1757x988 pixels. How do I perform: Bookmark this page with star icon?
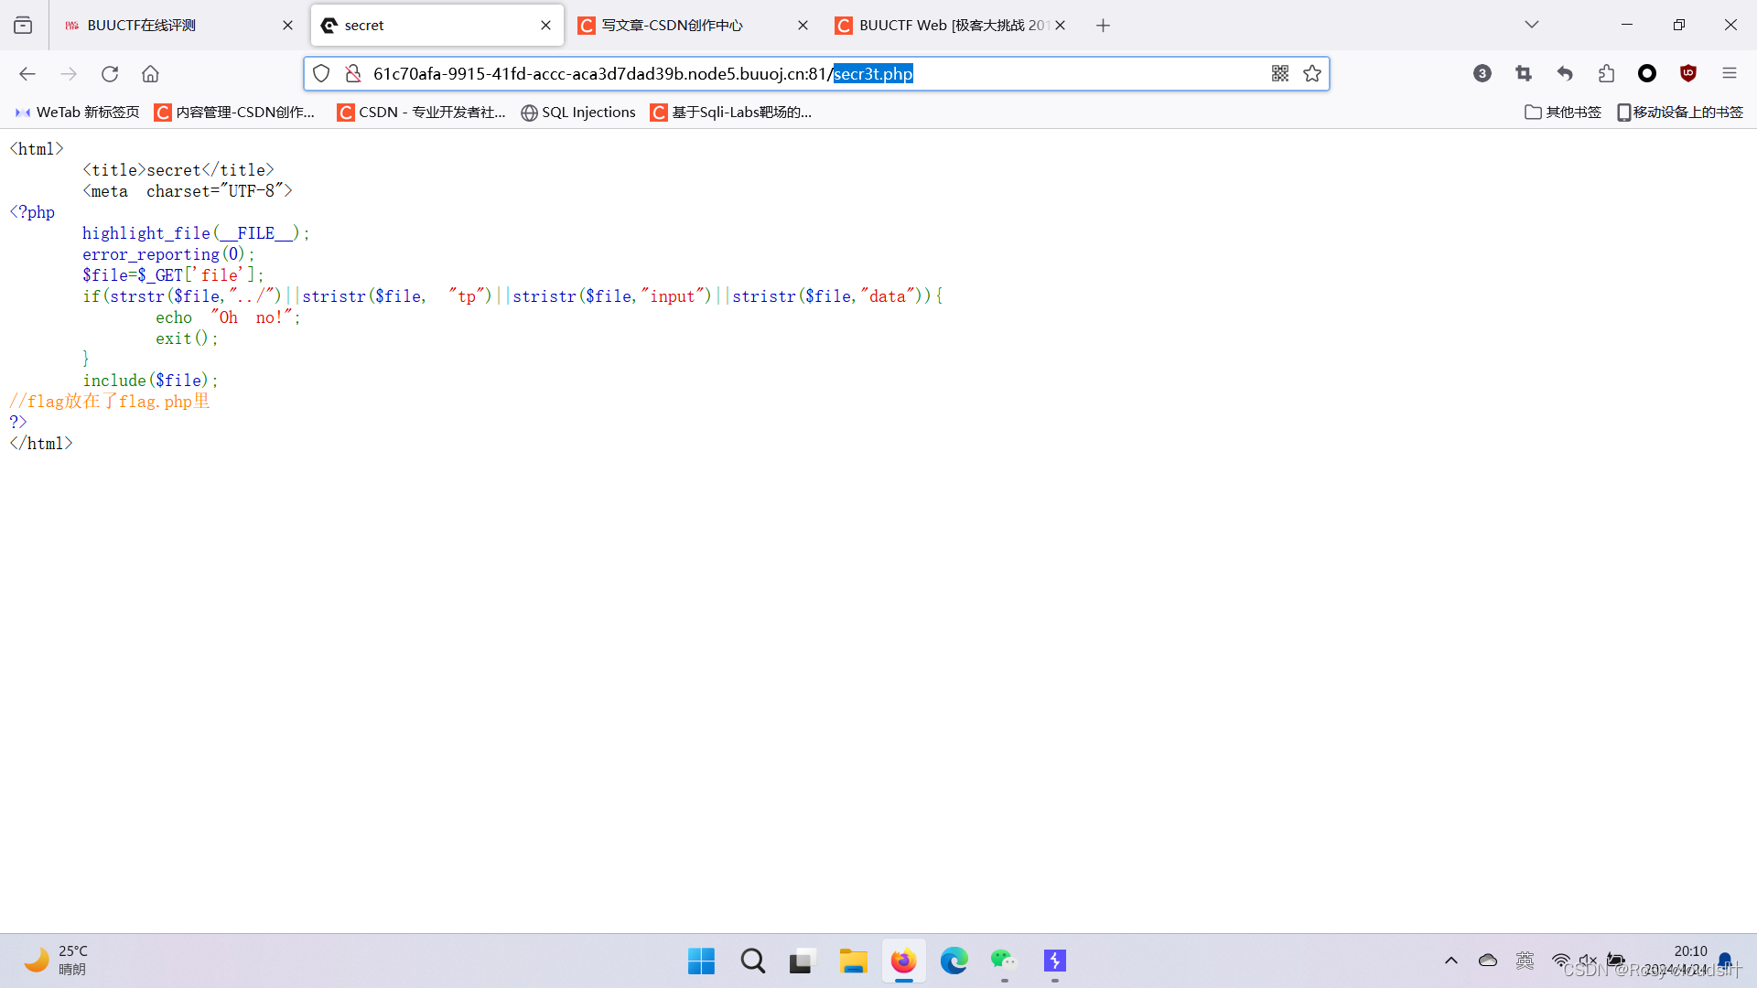1312,74
